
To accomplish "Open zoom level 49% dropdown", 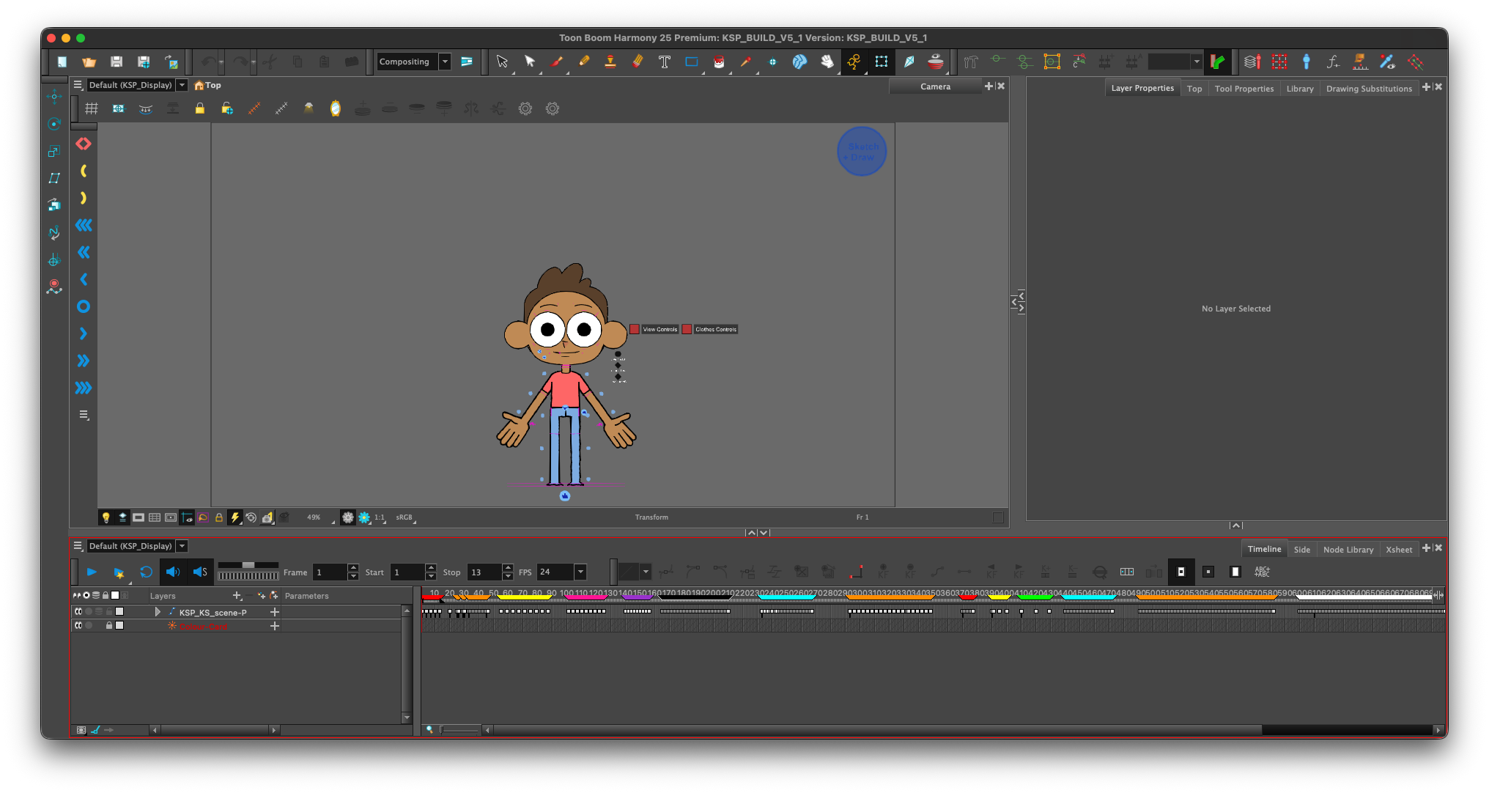I will [319, 517].
